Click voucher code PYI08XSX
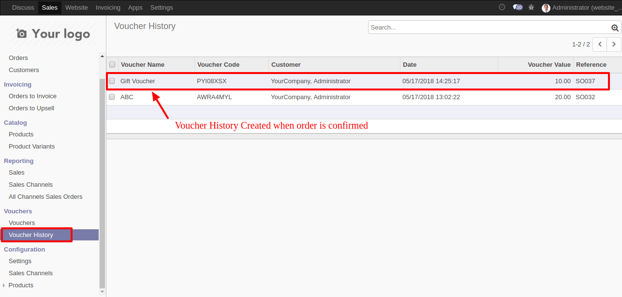The width and height of the screenshot is (622, 297). click(211, 81)
